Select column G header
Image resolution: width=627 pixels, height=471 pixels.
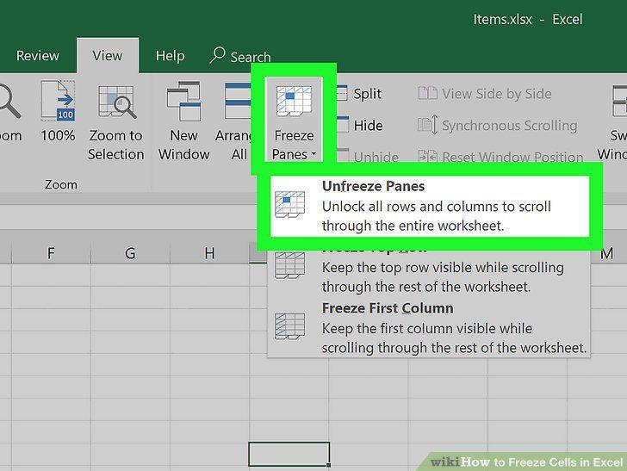coord(130,253)
